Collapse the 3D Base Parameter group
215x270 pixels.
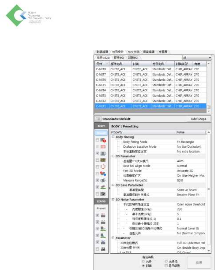(x=113, y=185)
